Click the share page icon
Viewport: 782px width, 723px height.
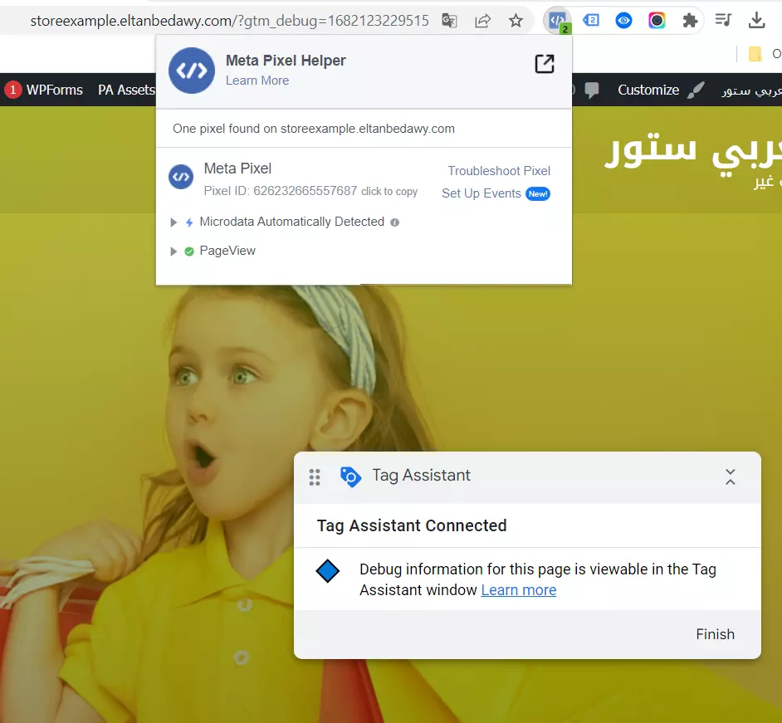pos(482,20)
